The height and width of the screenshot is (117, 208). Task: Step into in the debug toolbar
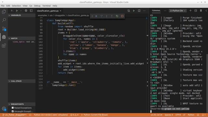(x=107, y=16)
